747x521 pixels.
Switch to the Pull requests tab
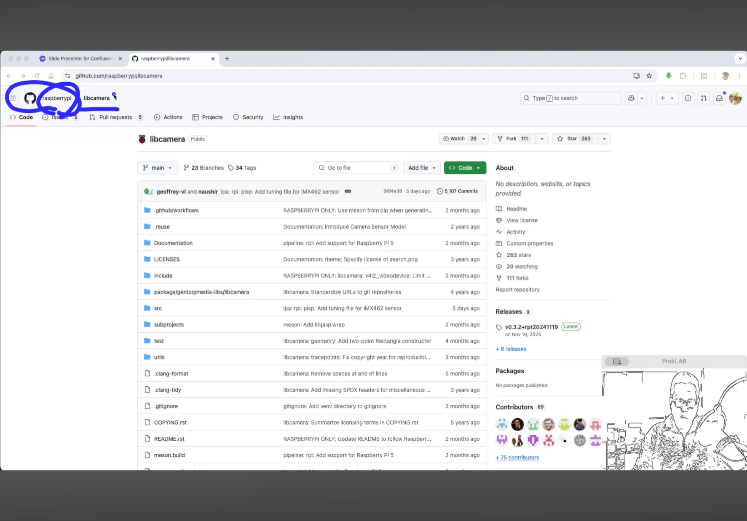point(115,117)
